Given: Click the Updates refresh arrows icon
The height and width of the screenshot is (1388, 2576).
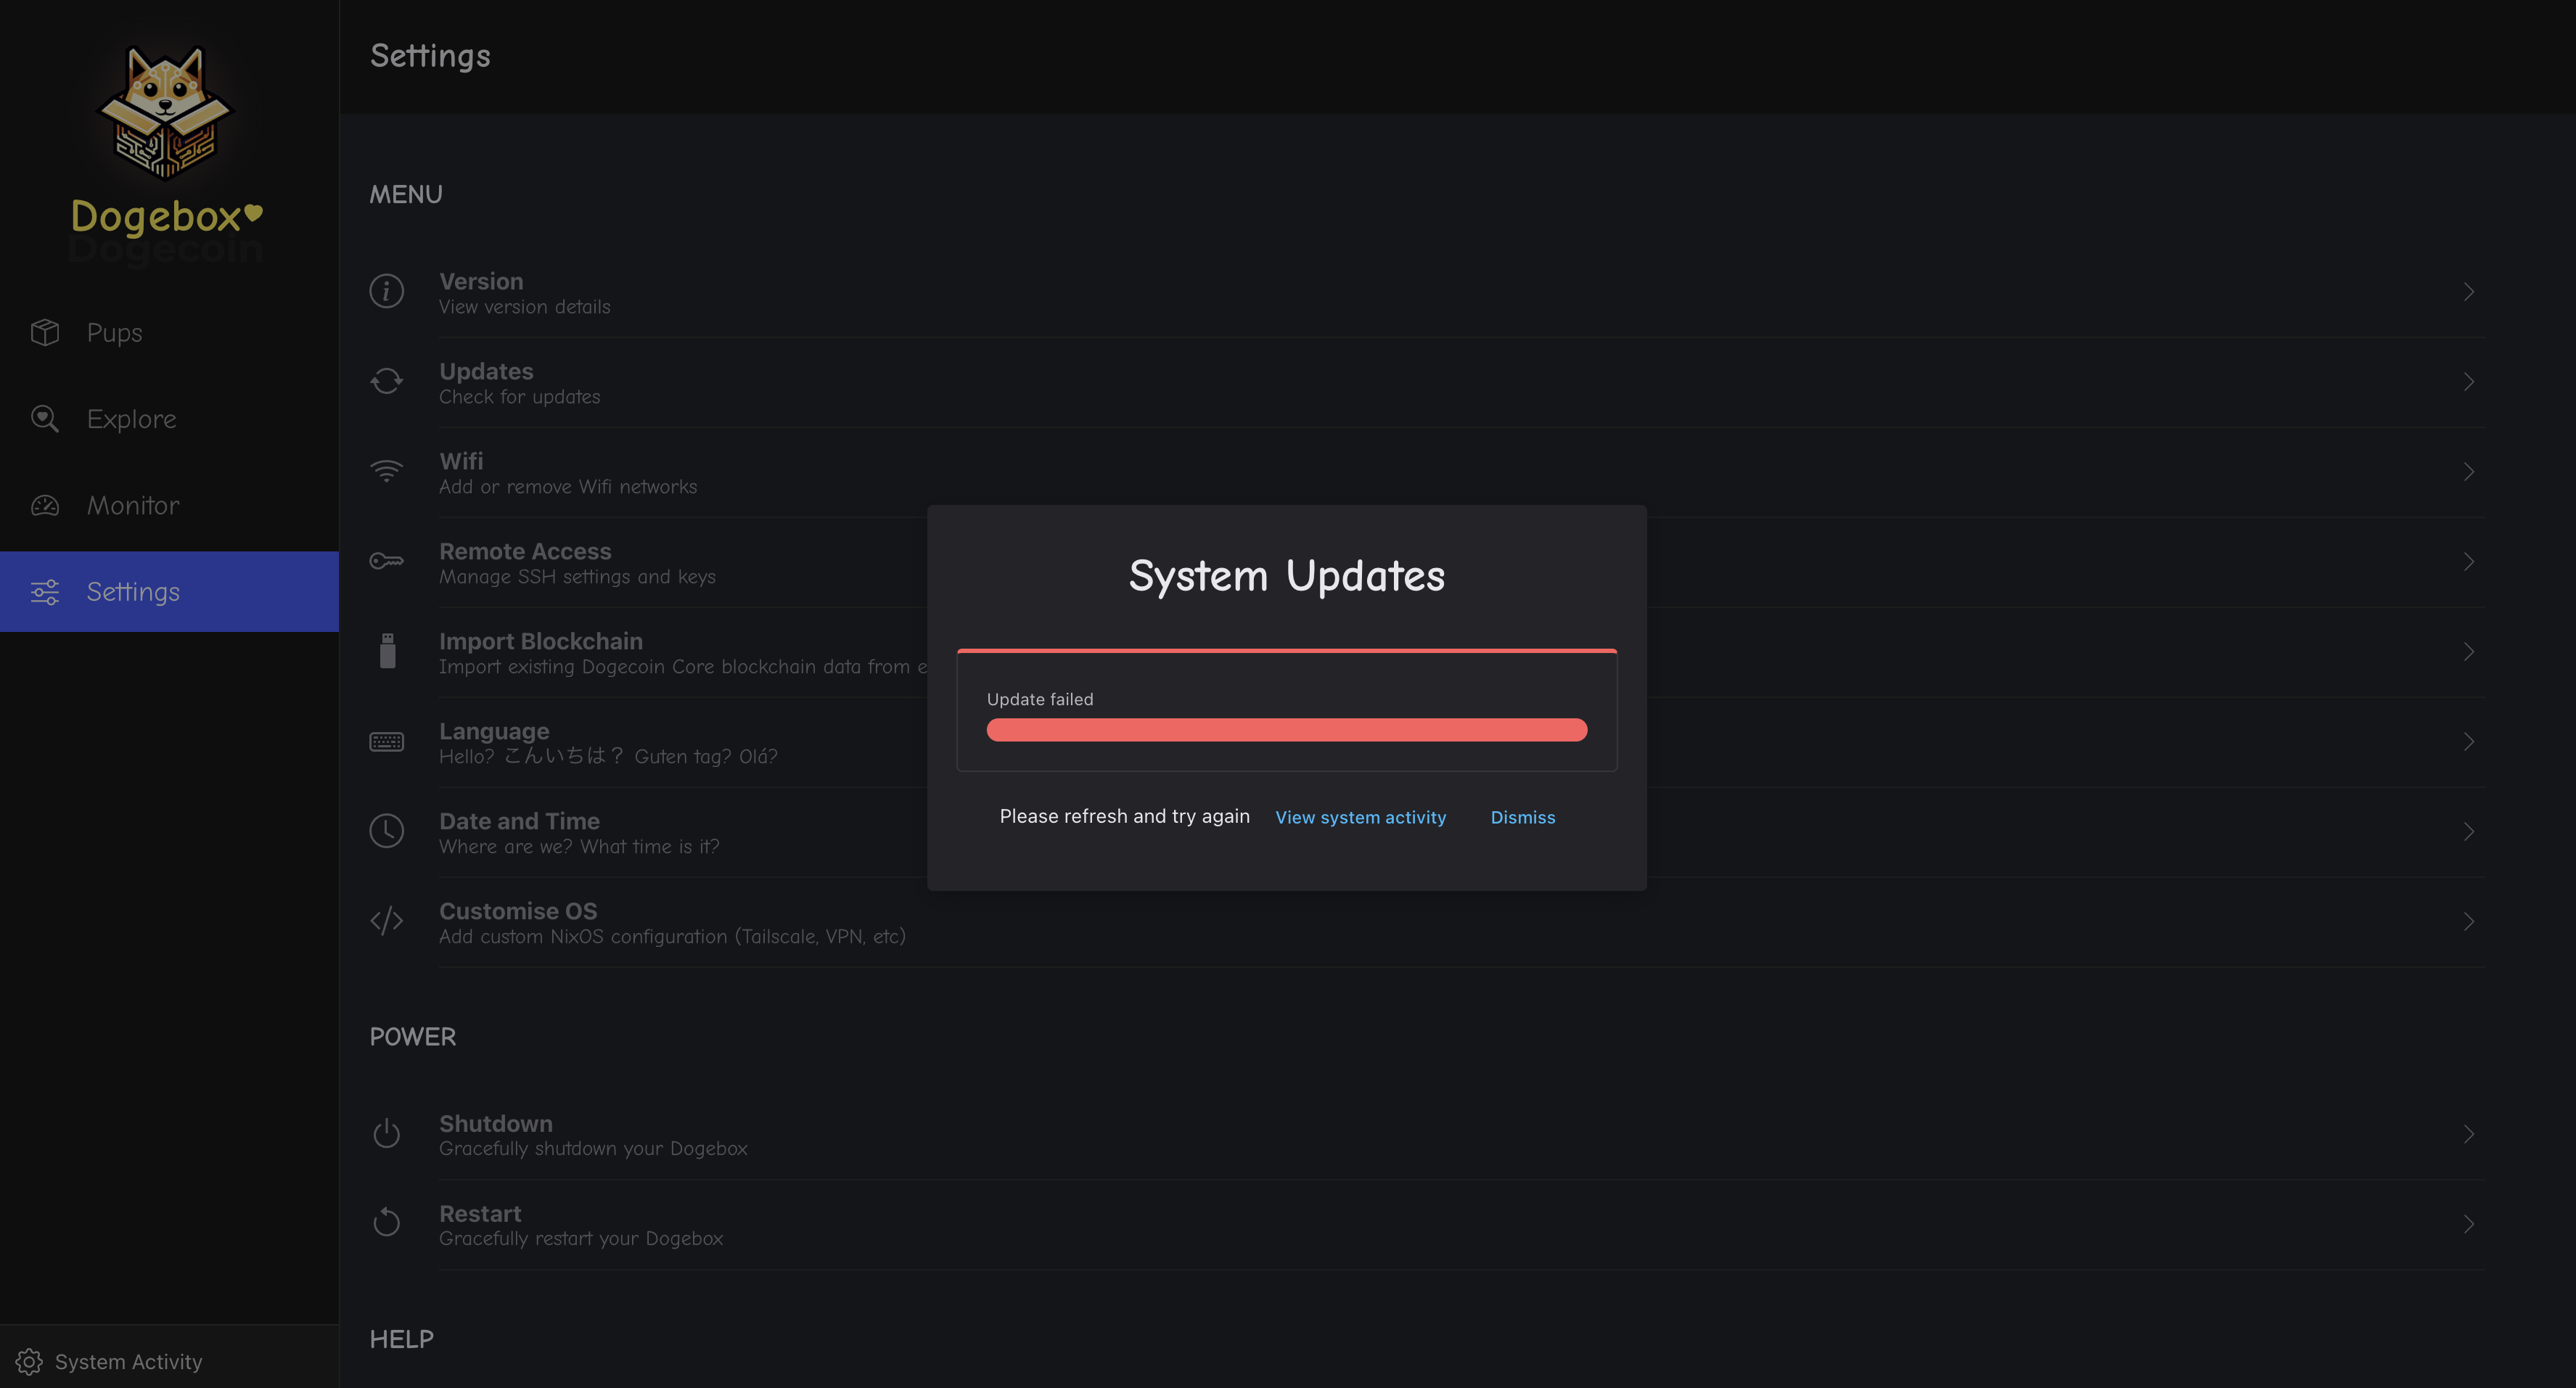Looking at the screenshot, I should [386, 381].
